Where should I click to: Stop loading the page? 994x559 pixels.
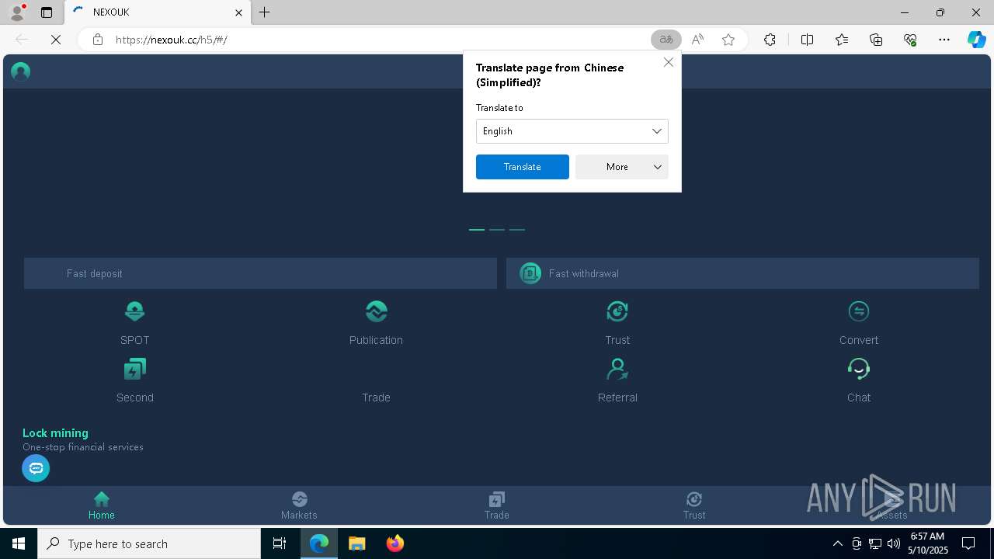click(56, 40)
